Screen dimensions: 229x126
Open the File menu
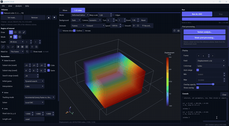(x=3, y=6)
